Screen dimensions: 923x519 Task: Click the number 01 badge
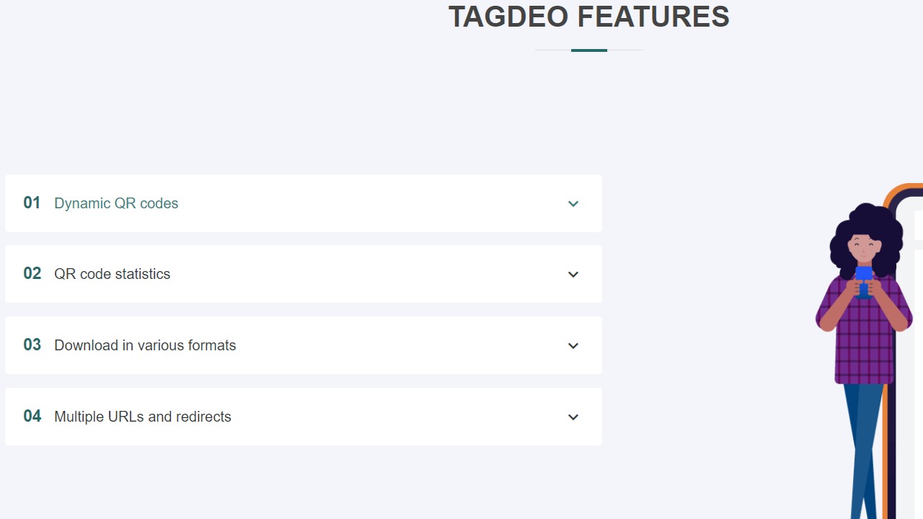click(x=32, y=203)
